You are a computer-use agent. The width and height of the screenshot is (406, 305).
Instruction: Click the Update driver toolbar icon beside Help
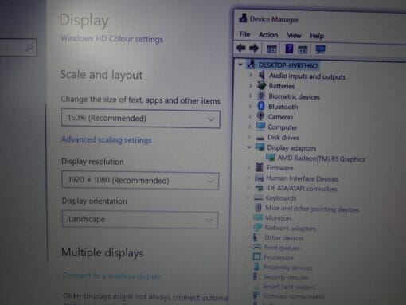pyautogui.click(x=303, y=49)
